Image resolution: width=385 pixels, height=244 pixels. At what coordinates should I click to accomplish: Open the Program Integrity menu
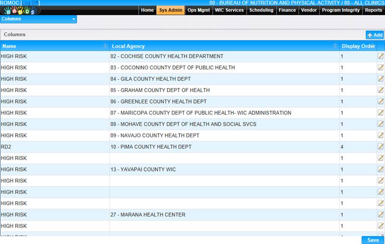point(341,10)
